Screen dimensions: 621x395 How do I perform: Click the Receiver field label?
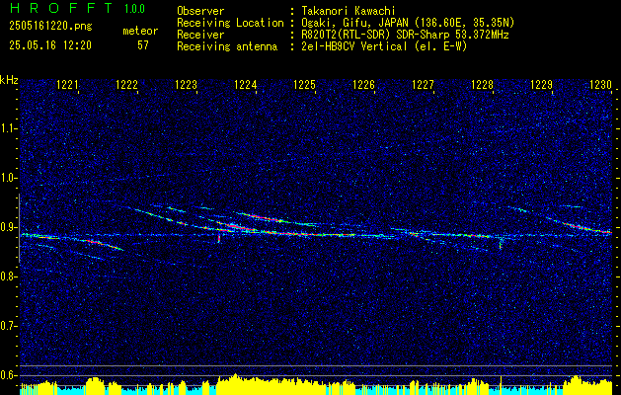(200, 35)
